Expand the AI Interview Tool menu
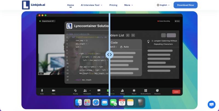The image size is (219, 111). (x=91, y=5)
